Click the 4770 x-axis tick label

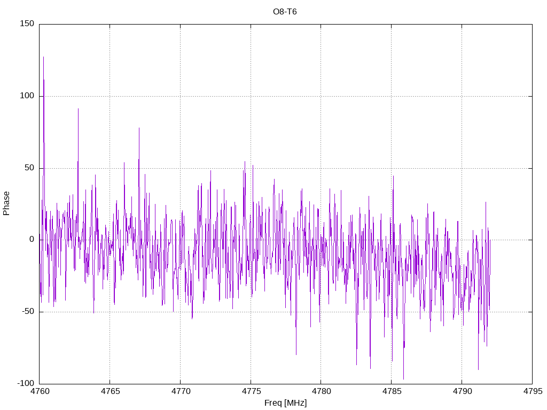coord(180,392)
